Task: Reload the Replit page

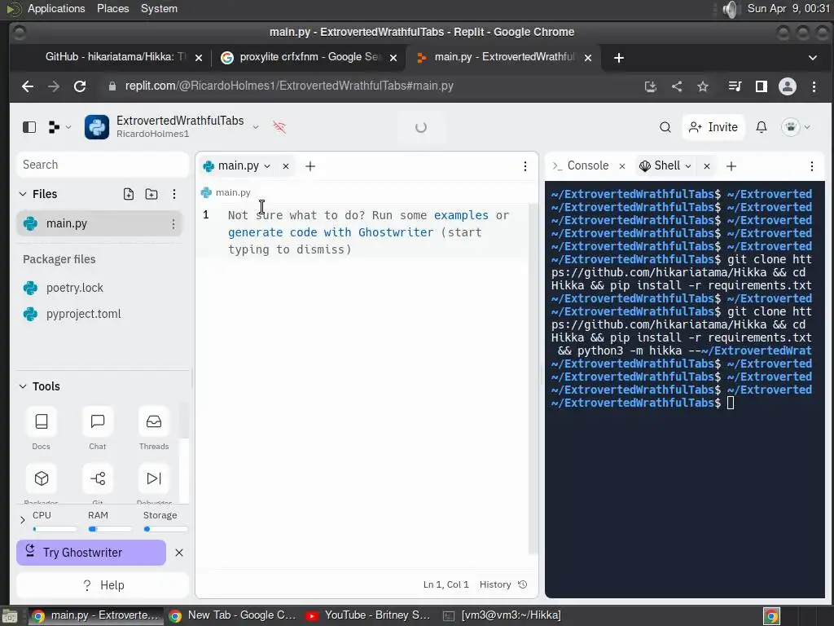Action: (80, 86)
